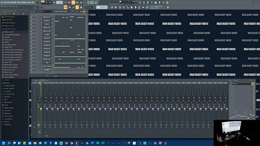
Task: Select the Kontakt #4 channel button
Action: click(47, 45)
